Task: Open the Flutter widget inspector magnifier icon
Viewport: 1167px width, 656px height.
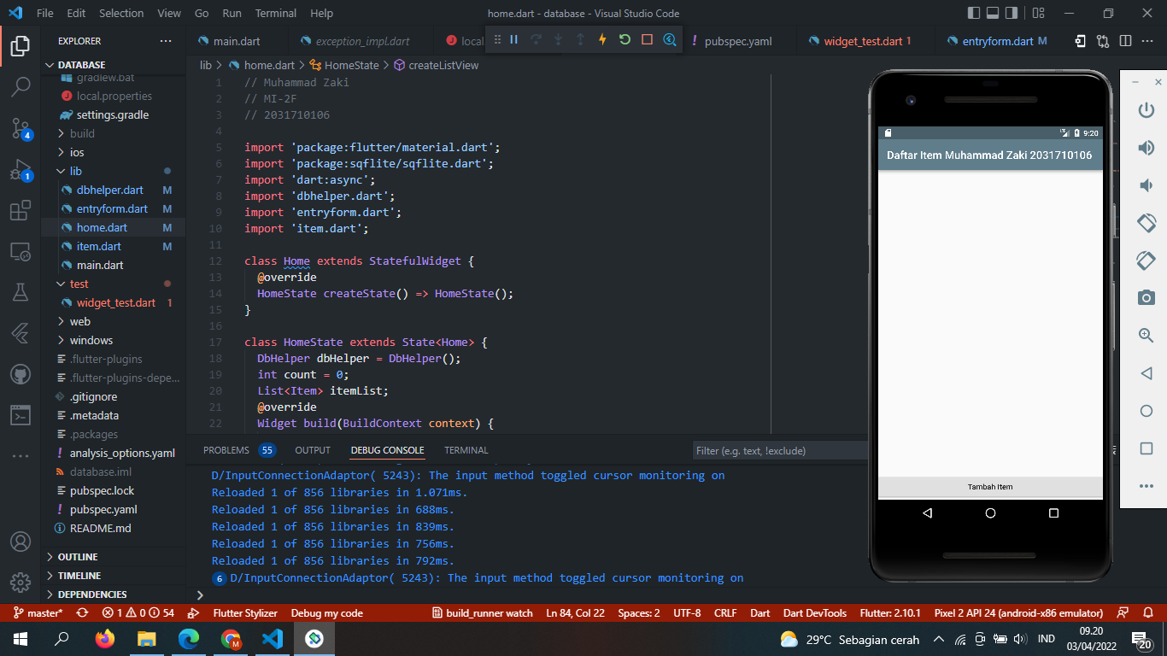Action: [x=669, y=40]
